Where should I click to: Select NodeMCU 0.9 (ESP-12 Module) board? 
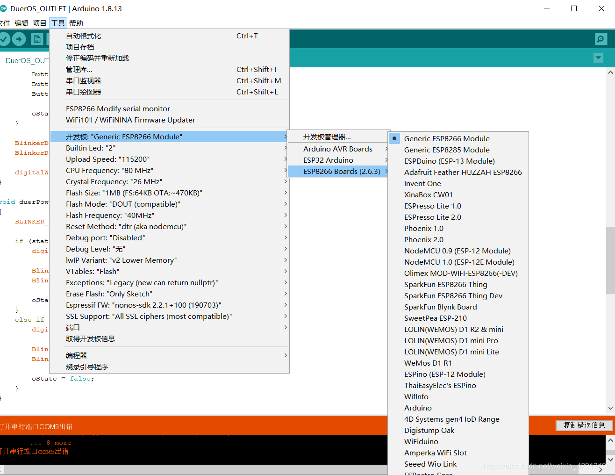point(458,251)
